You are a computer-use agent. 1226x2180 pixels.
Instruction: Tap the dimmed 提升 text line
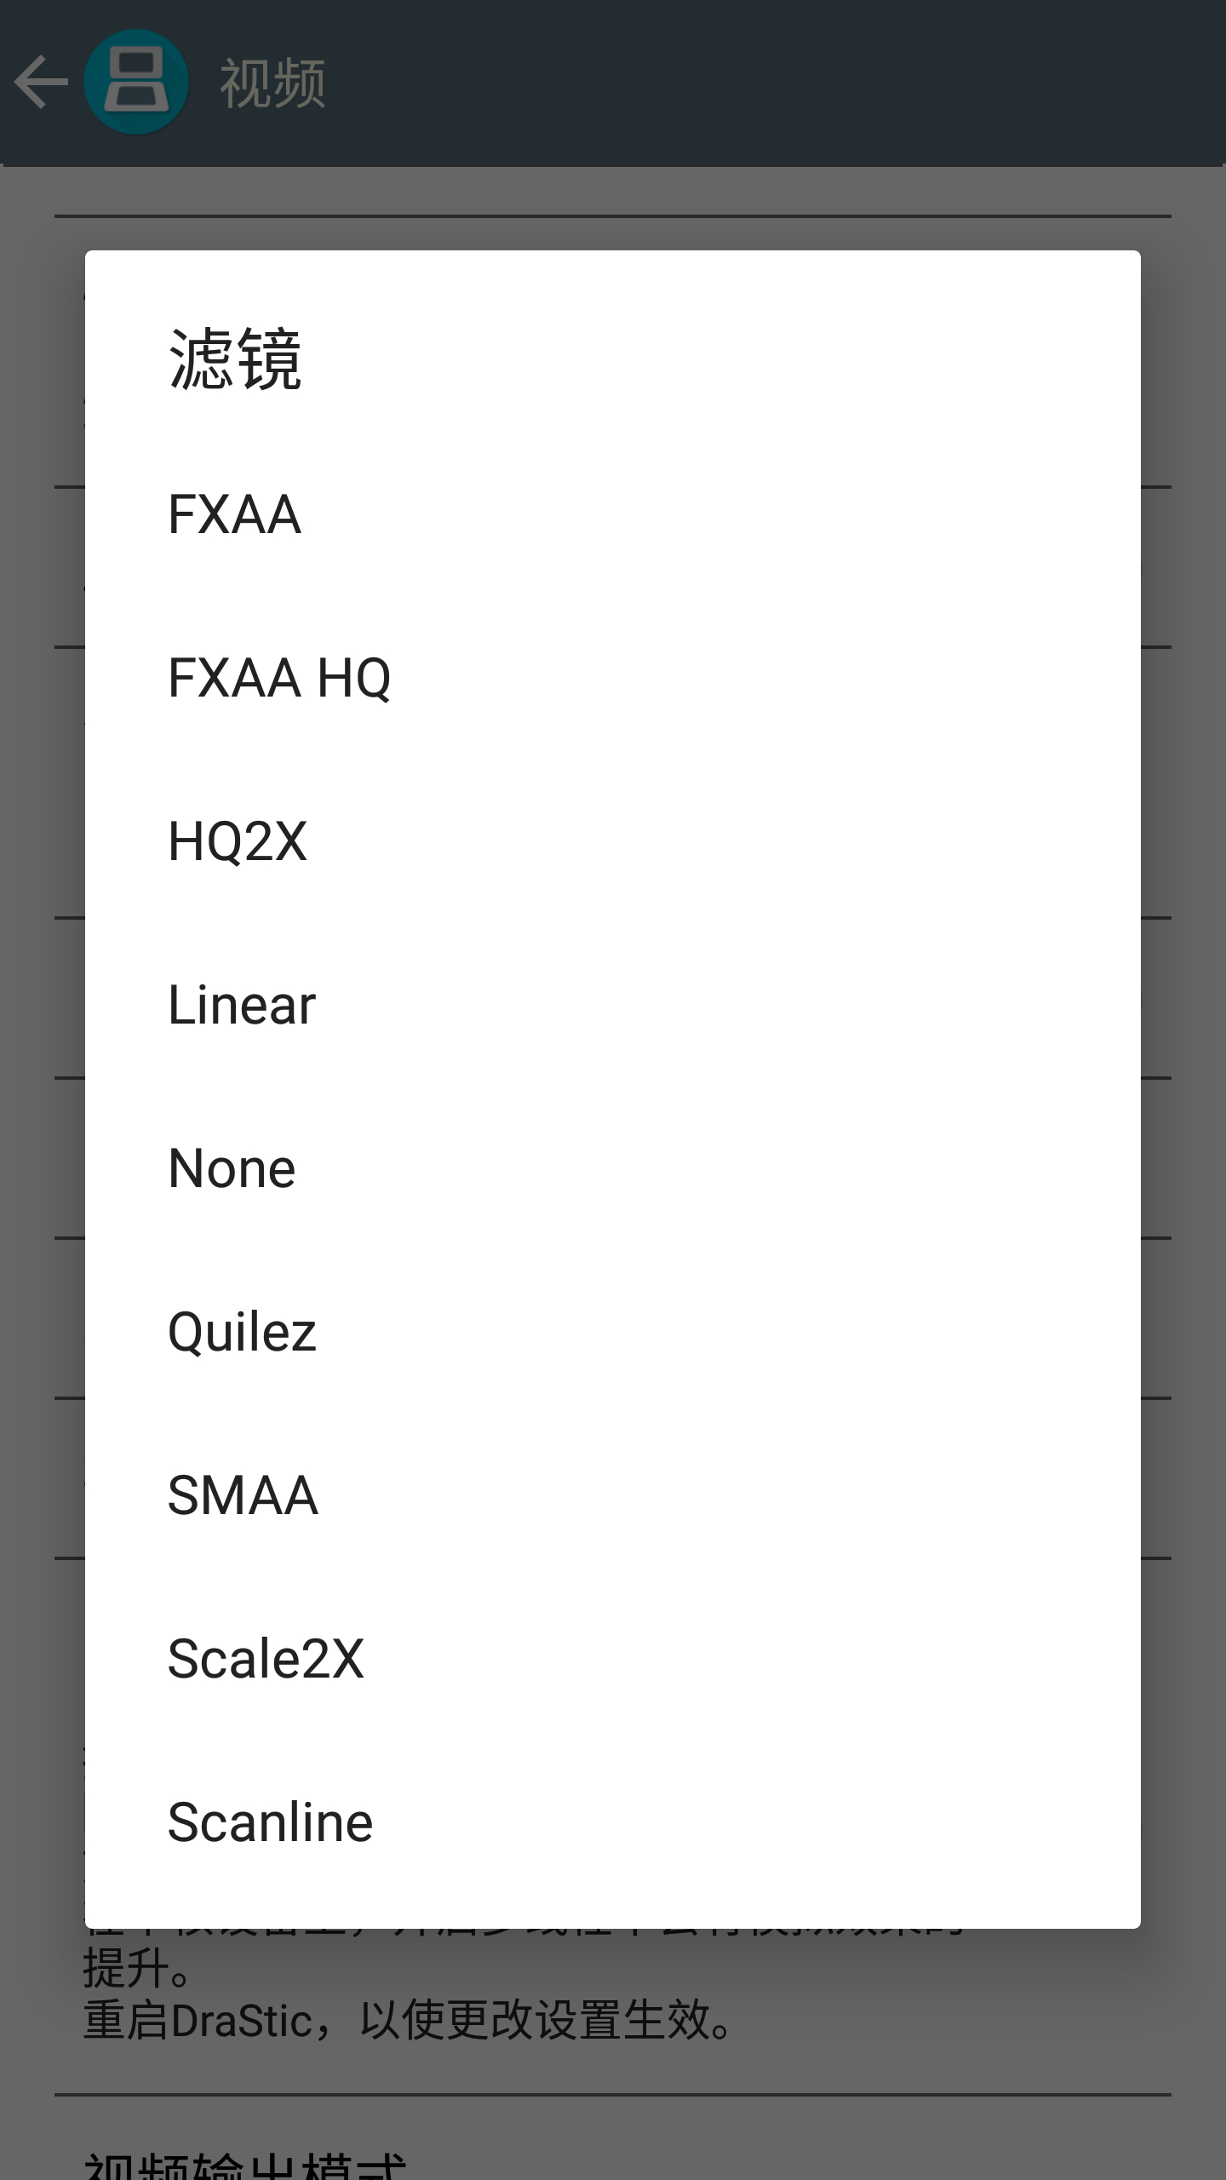(x=136, y=1967)
